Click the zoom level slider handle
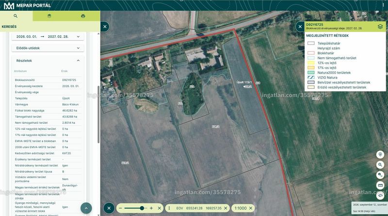388x216 pixels. tap(142, 208)
